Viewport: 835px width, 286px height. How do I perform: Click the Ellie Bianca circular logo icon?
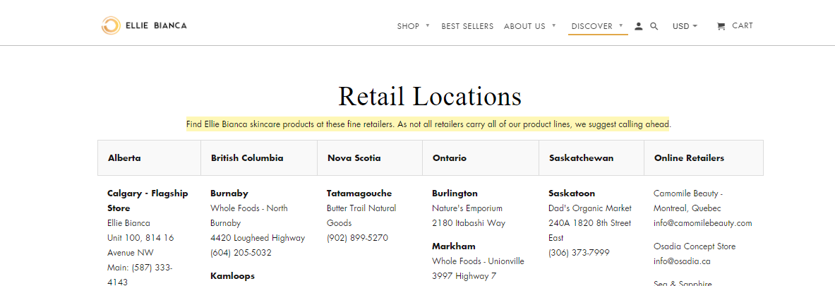(x=110, y=26)
